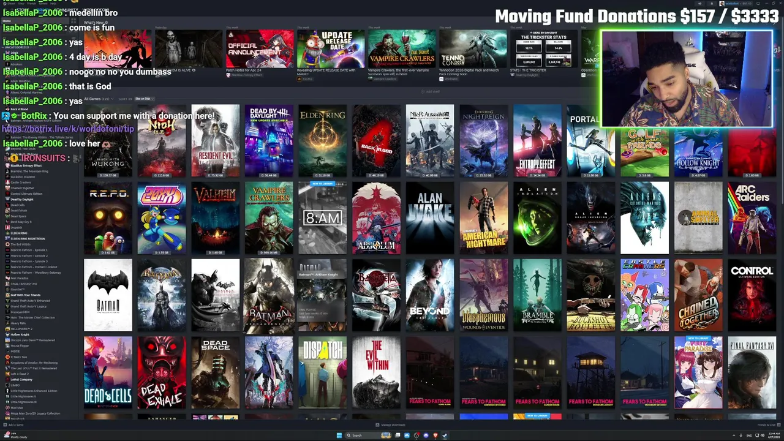
Task: Open the Dead Cells game cover
Action: coord(108,372)
